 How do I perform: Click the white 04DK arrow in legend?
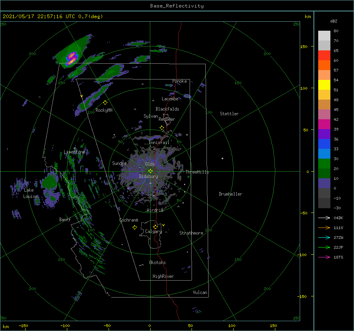(x=324, y=218)
